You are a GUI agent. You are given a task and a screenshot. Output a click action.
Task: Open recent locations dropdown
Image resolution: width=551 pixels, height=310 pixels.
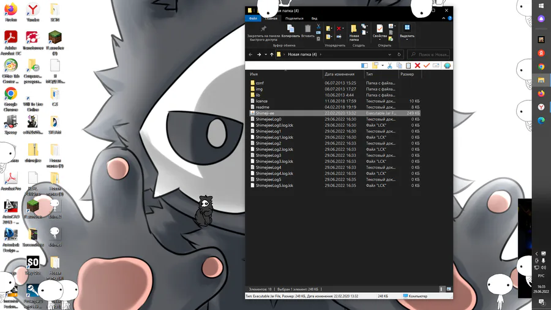[x=266, y=55]
